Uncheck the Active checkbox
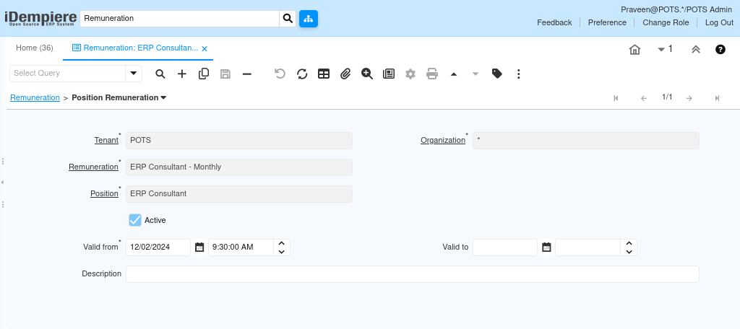 [135, 220]
